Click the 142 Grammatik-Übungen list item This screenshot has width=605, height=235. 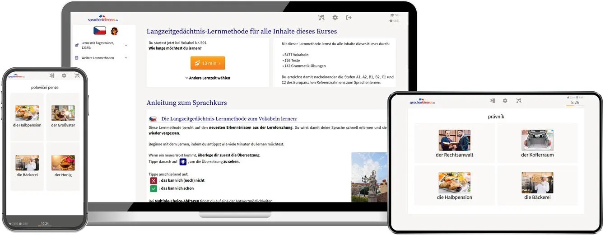point(303,66)
